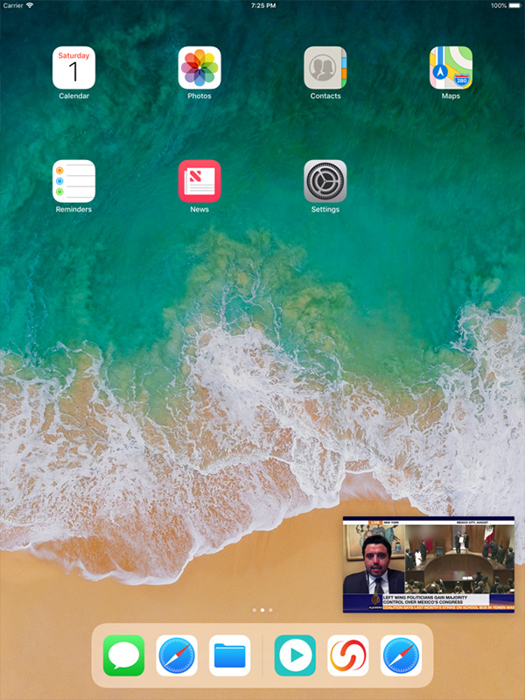The image size is (525, 700).
Task: Tap the Carrier text in status bar
Action: click(12, 5)
